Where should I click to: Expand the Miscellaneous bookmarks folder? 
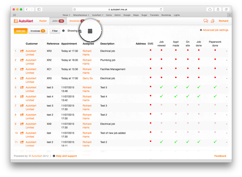(x=81, y=15)
